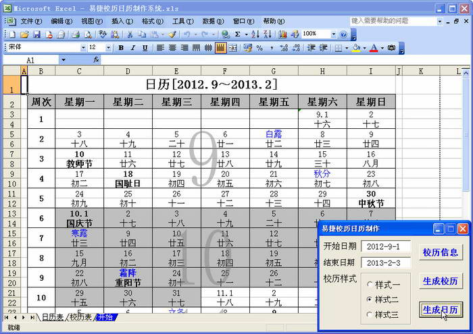Open Print Preview from the toolbar
Image resolution: width=473 pixels, height=334 pixels.
[88, 34]
